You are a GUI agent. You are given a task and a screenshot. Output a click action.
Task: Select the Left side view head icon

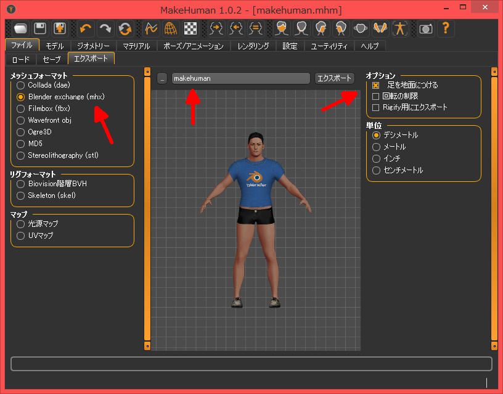click(x=321, y=28)
